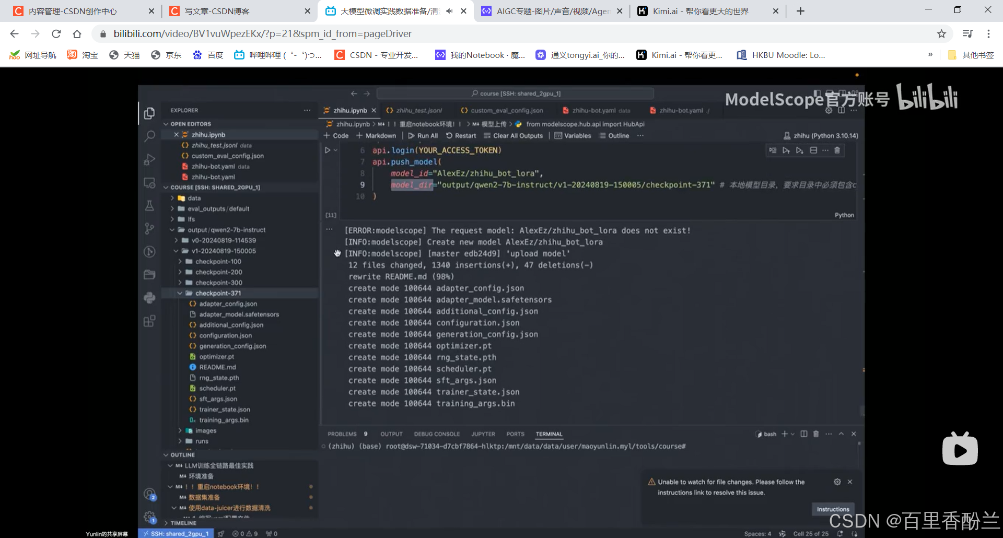Mute the bilibili tab audio icon
Image resolution: width=1003 pixels, height=538 pixels.
coord(450,11)
